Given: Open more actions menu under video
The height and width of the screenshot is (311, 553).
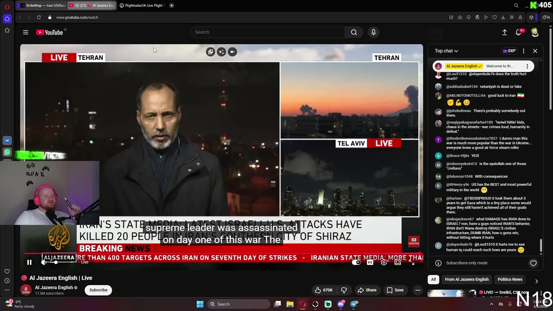Looking at the screenshot, I should 418,290.
